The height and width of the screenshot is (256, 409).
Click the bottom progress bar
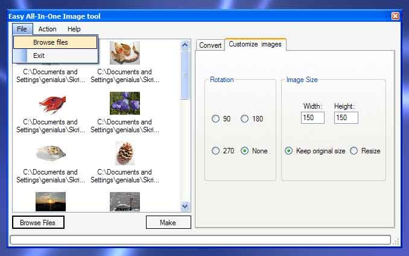pyautogui.click(x=200, y=240)
